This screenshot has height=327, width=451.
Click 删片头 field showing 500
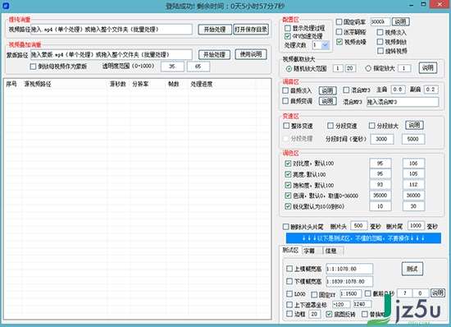click(358, 226)
